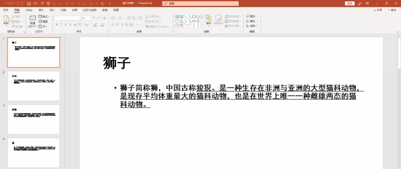Viewport: 401px width, 169px height.
Task: Click the pen/ink icon beside login button
Action: point(360,4)
